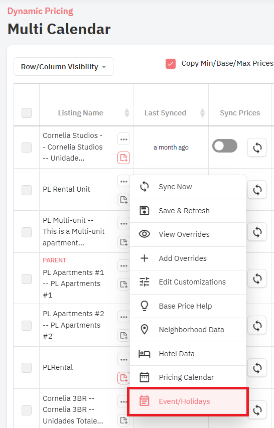
Task: Click the Dynamic Pricing breadcrumb link
Action: click(40, 11)
